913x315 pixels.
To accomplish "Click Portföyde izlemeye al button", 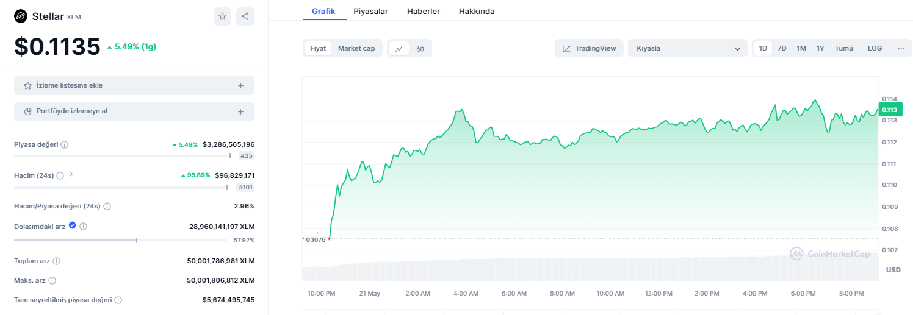I will pyautogui.click(x=134, y=111).
